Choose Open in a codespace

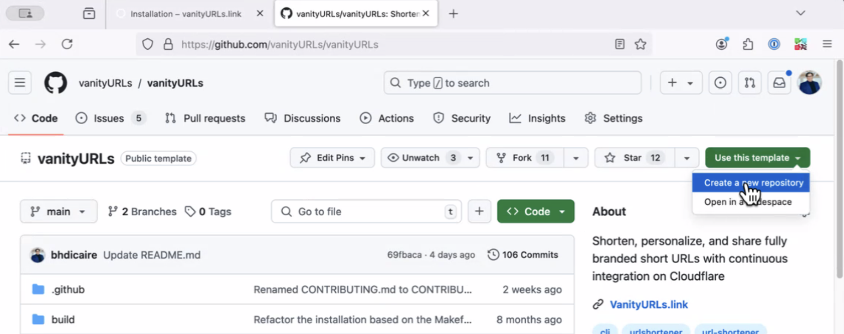tap(751, 202)
